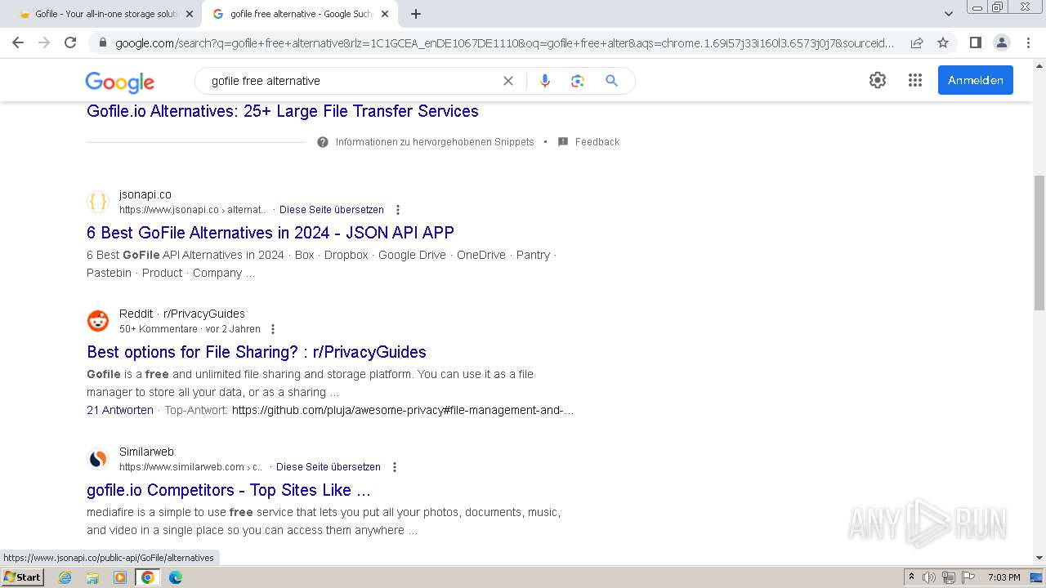The image size is (1046, 588).
Task: Share this page icon in address bar
Action: (x=917, y=42)
